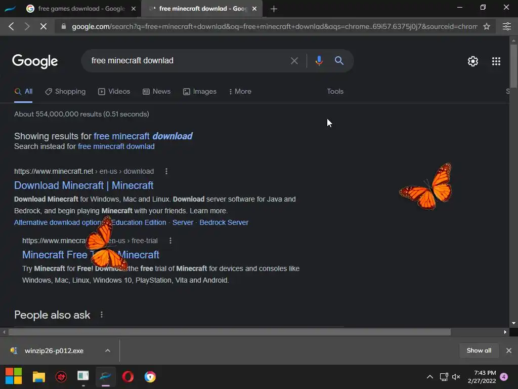Open the red bug app on taskbar
Screen dimensions: 518x389
tap(61, 376)
